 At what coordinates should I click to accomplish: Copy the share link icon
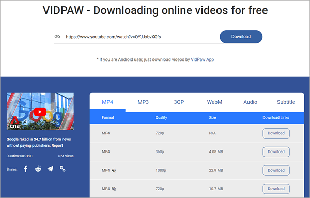click(x=63, y=169)
